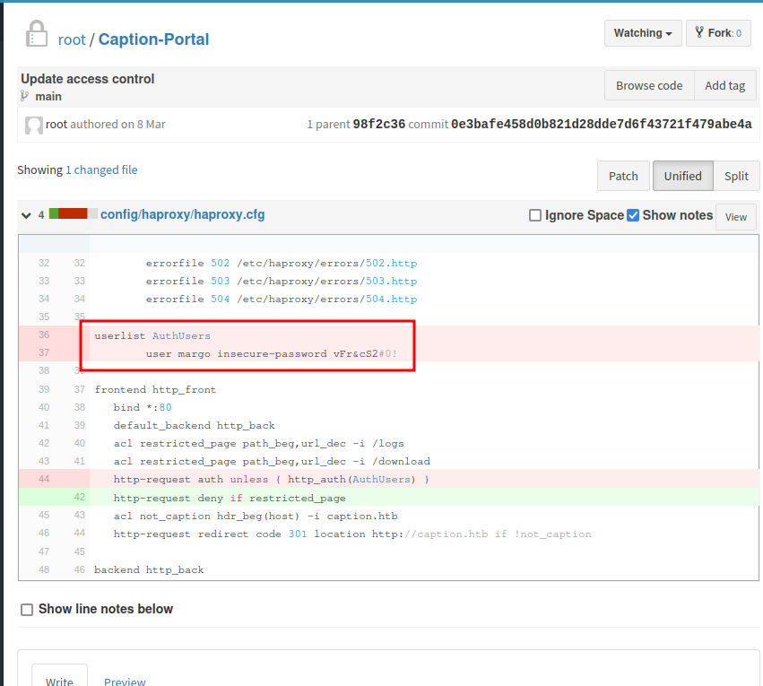Click the fork icon in the Fork button
Viewport: 763px width, 686px height.
(698, 33)
